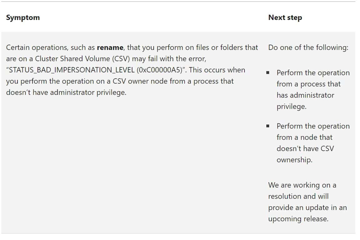Click the STATUS_BAD_IMPERSONATION_LEVEL error code text
This screenshot has width=360, height=240.
72,70
